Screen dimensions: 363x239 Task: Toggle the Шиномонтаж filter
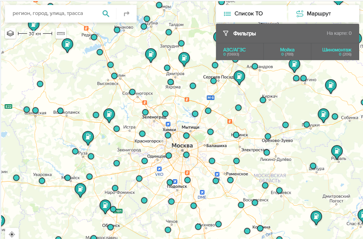pyautogui.click(x=336, y=52)
